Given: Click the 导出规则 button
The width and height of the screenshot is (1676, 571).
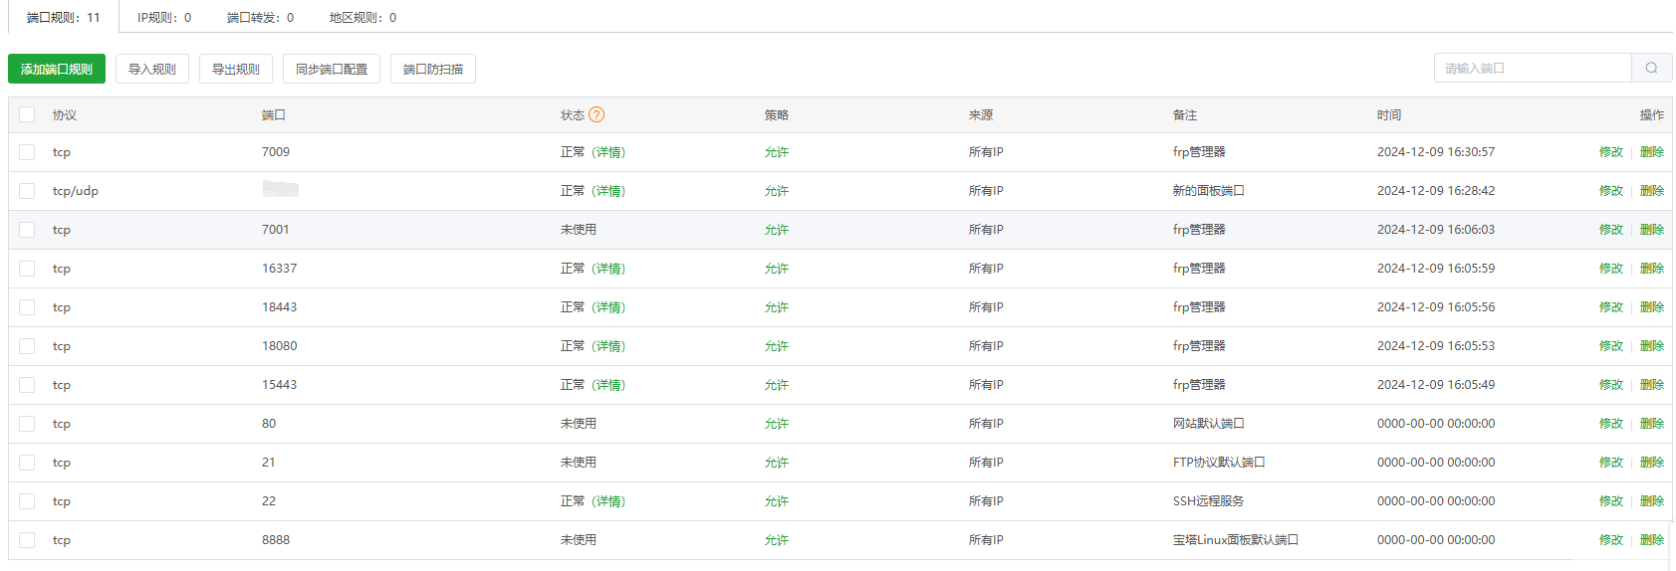Looking at the screenshot, I should (x=236, y=69).
